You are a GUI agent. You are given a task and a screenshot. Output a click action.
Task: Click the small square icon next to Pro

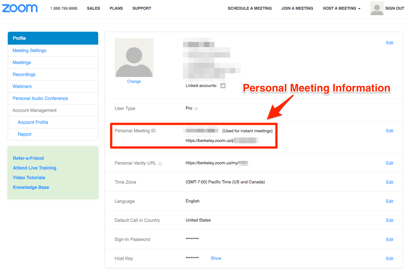coord(196,109)
